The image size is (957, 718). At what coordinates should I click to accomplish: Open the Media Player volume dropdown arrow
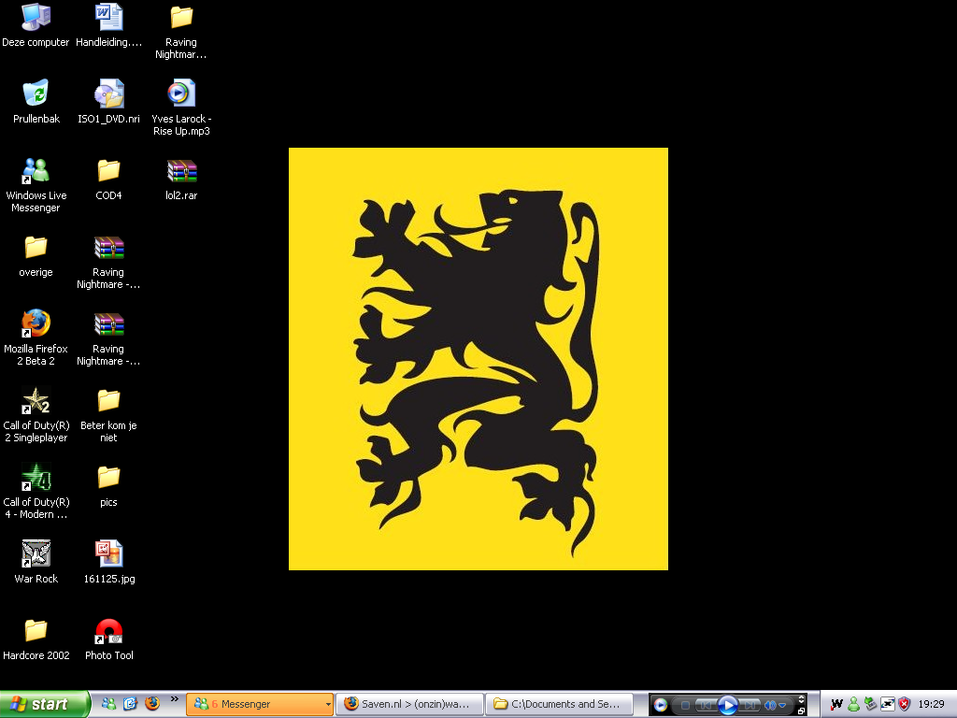point(782,705)
